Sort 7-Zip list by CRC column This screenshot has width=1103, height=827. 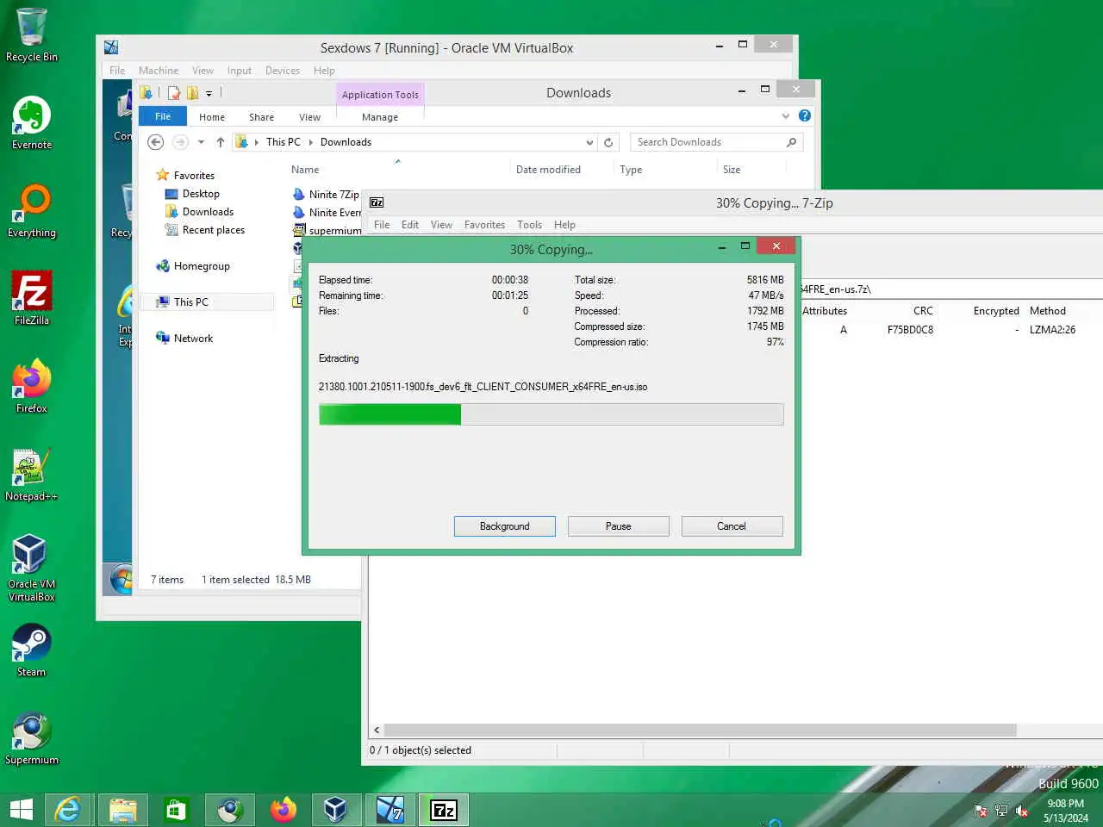point(923,311)
